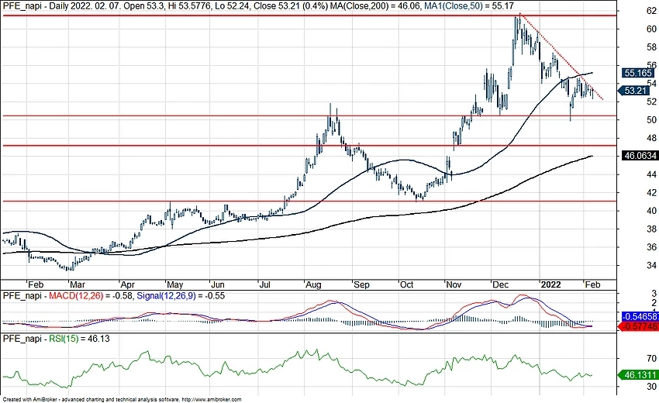Viewport: 659px width, 403px height.
Task: Click the 3 level on the MACD axis
Action: pyautogui.click(x=654, y=293)
